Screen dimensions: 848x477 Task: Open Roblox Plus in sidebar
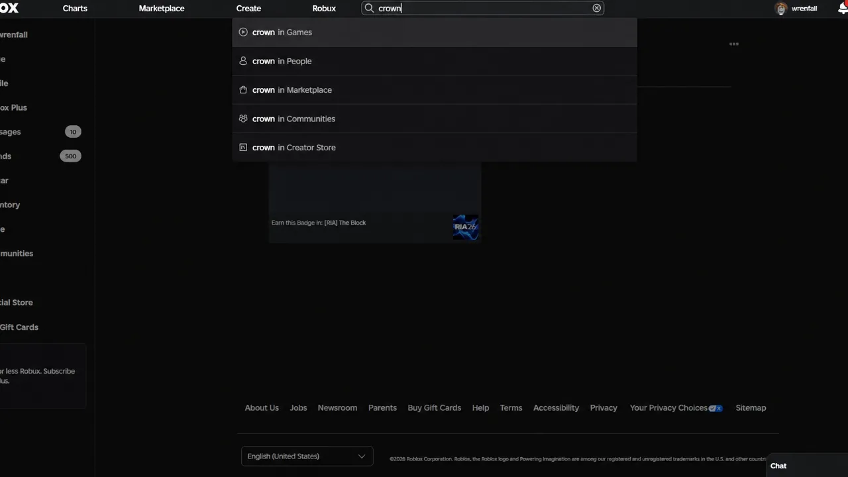pyautogui.click(x=14, y=107)
